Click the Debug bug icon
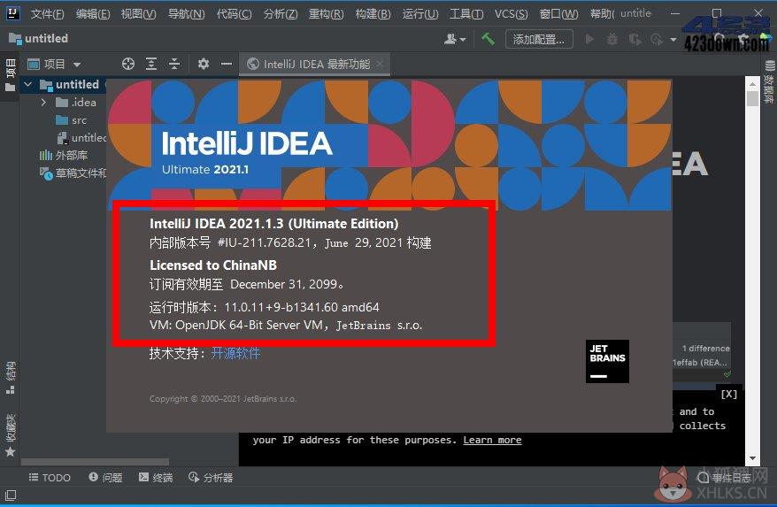Image resolution: width=777 pixels, height=507 pixels. coord(612,39)
